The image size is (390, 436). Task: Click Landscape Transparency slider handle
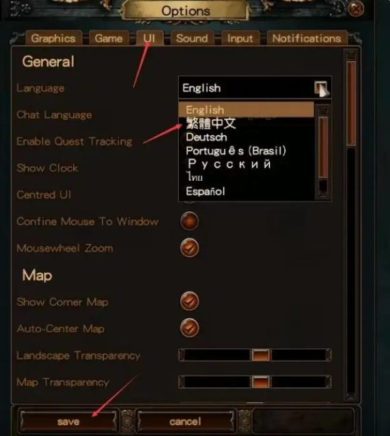(261, 355)
